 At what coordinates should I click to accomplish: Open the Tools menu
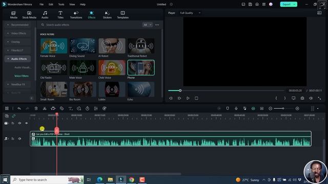61,5
